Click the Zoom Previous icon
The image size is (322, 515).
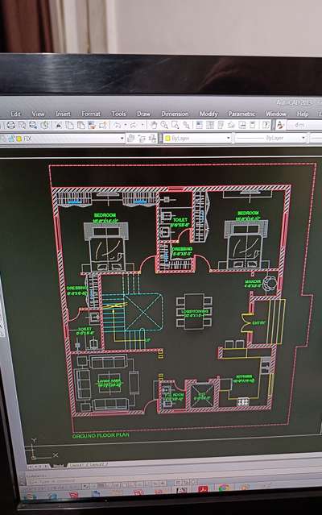pos(186,125)
